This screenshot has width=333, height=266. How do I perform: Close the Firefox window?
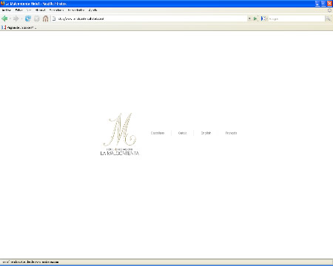click(329, 4)
